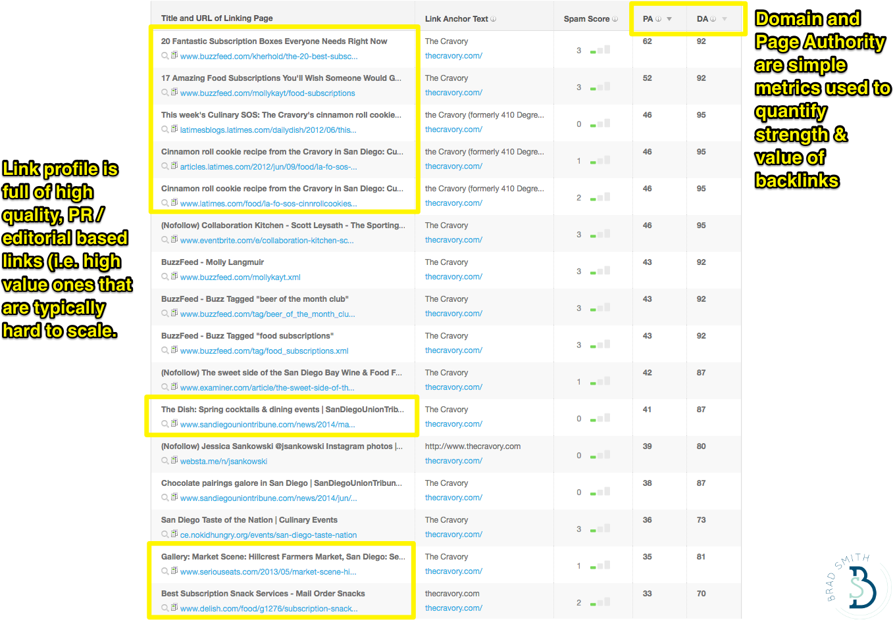Click page icon beside ce.nokidhungry.org URL
The image size is (893, 620).
pos(174,534)
